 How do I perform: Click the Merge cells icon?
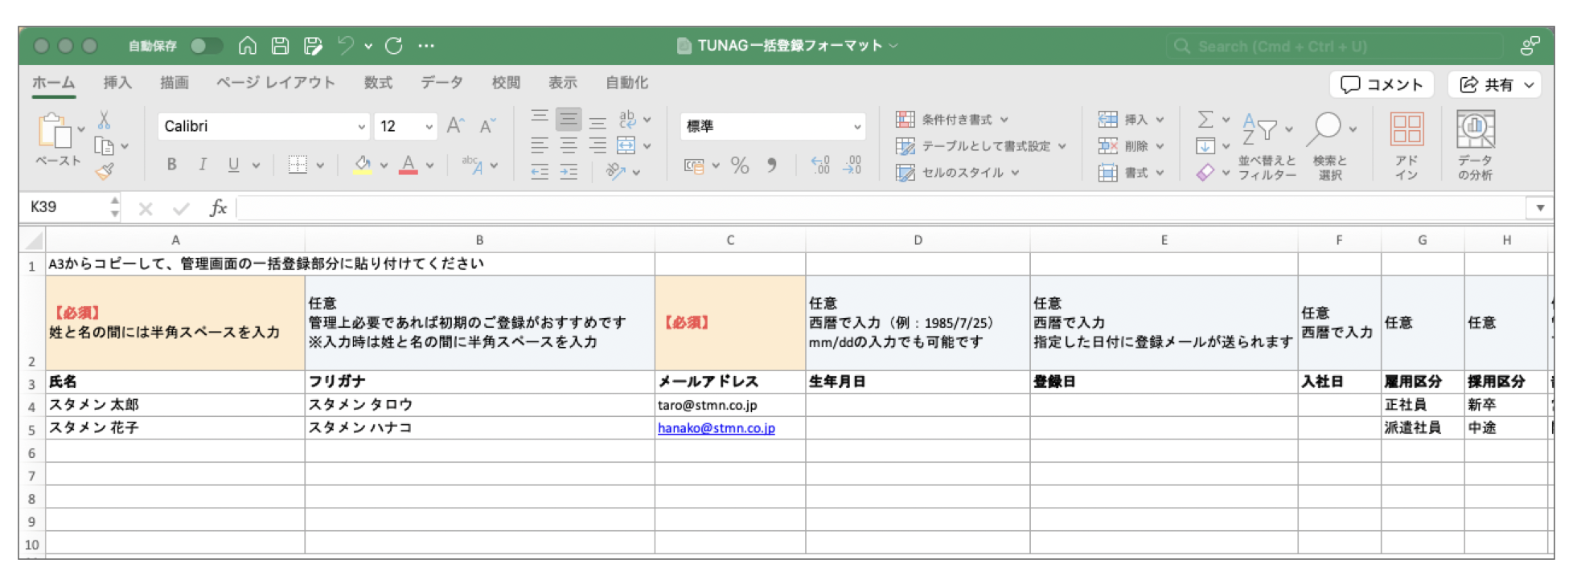click(626, 145)
